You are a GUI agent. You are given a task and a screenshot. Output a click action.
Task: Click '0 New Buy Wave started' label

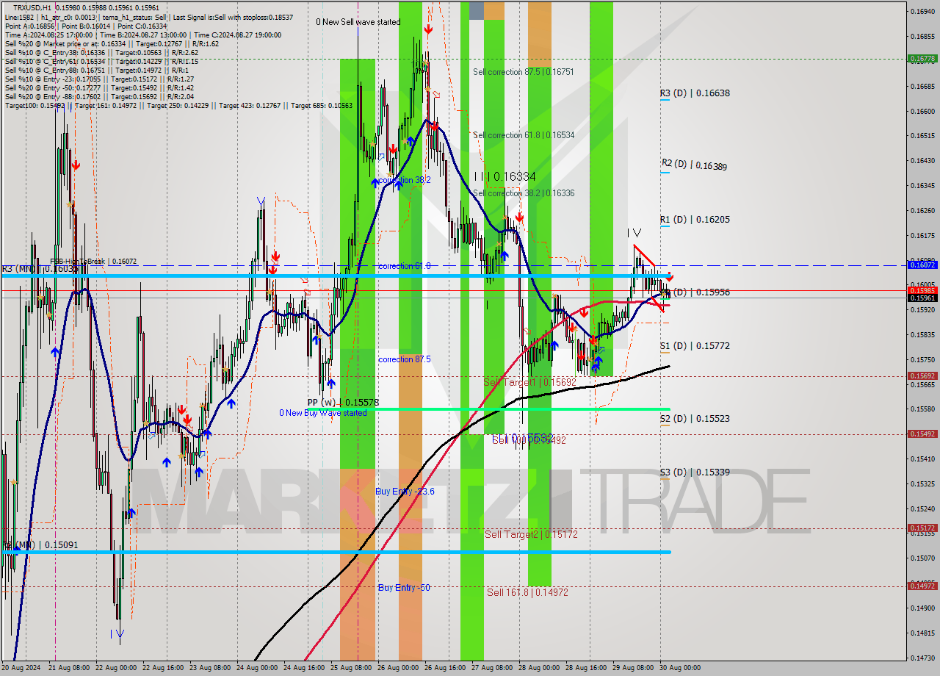pyautogui.click(x=322, y=413)
